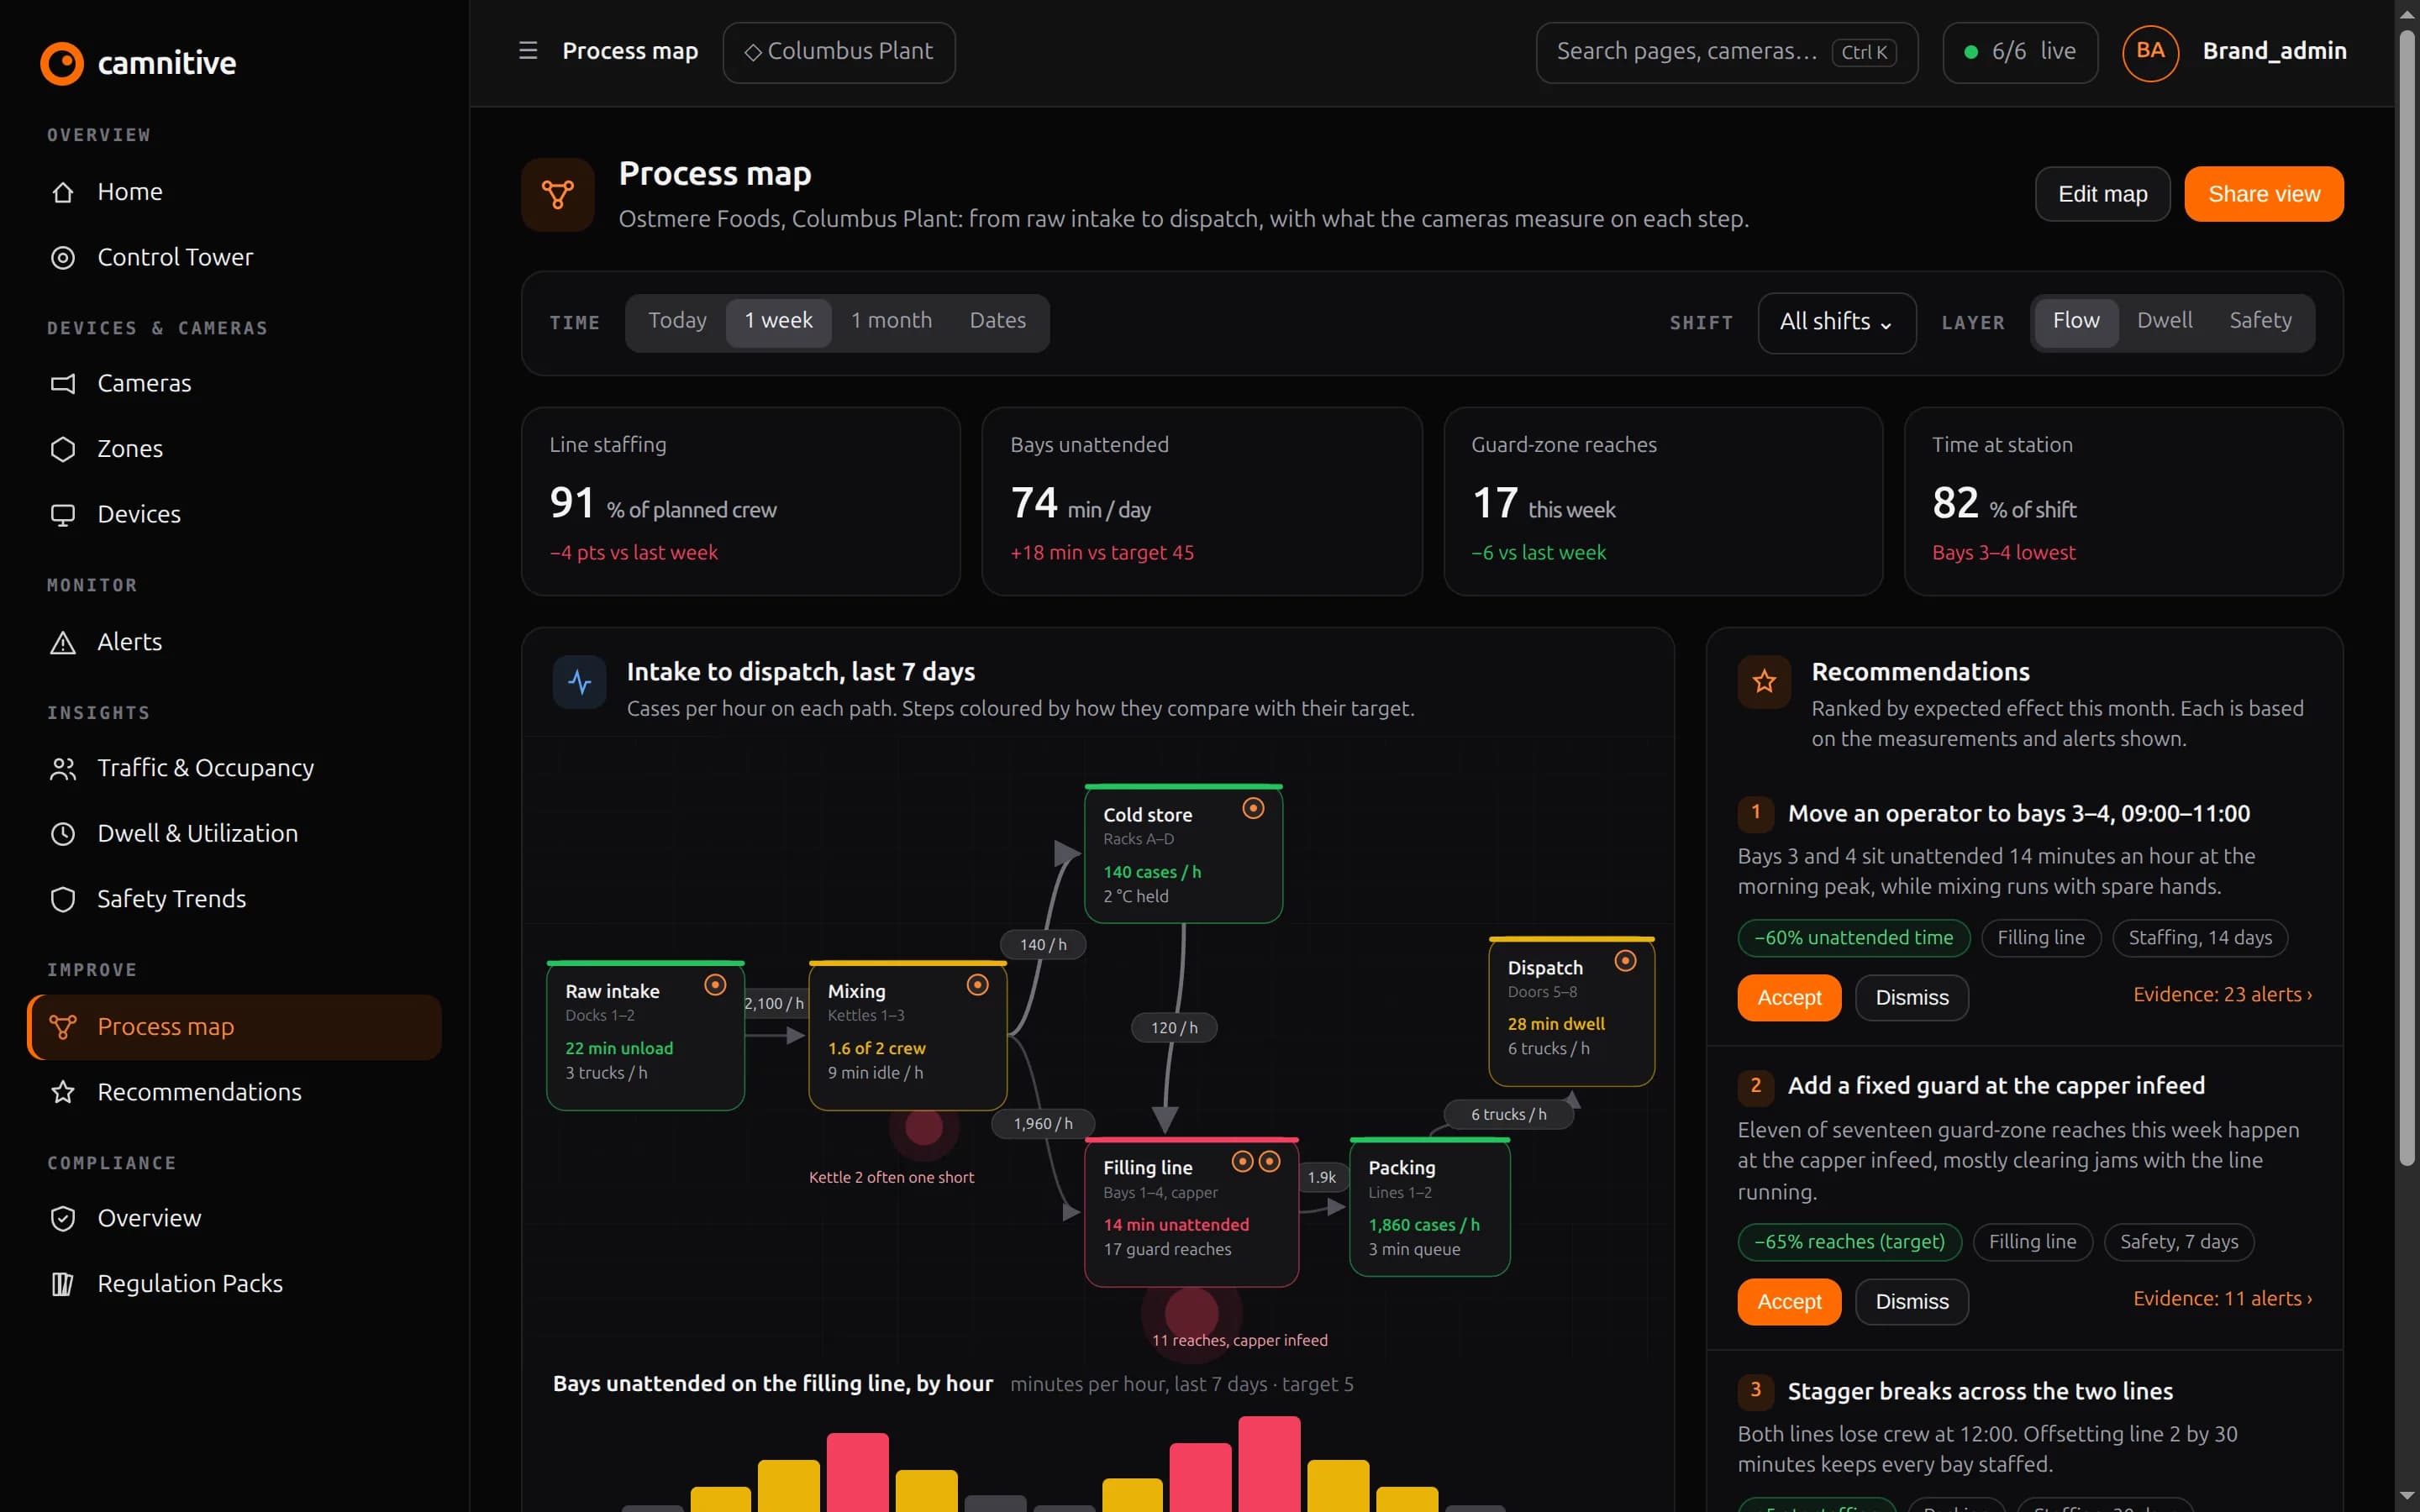This screenshot has width=2420, height=1512.
Task: Open the All shifts dropdown
Action: tap(1836, 322)
